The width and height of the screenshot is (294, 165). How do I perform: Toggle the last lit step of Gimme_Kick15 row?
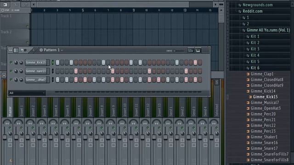195,62
